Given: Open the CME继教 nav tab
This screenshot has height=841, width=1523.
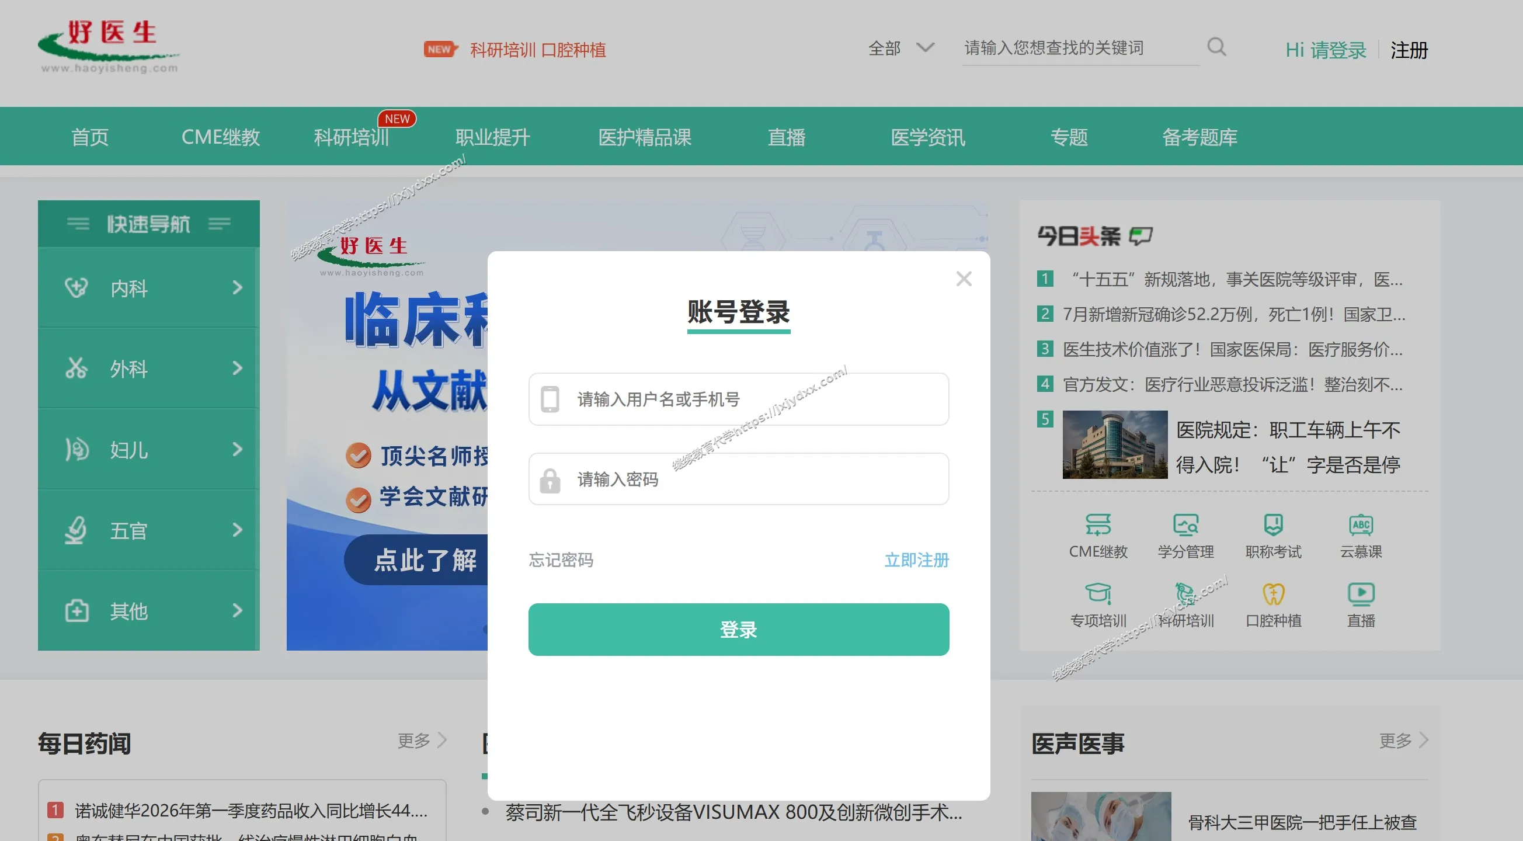Looking at the screenshot, I should pyautogui.click(x=221, y=137).
